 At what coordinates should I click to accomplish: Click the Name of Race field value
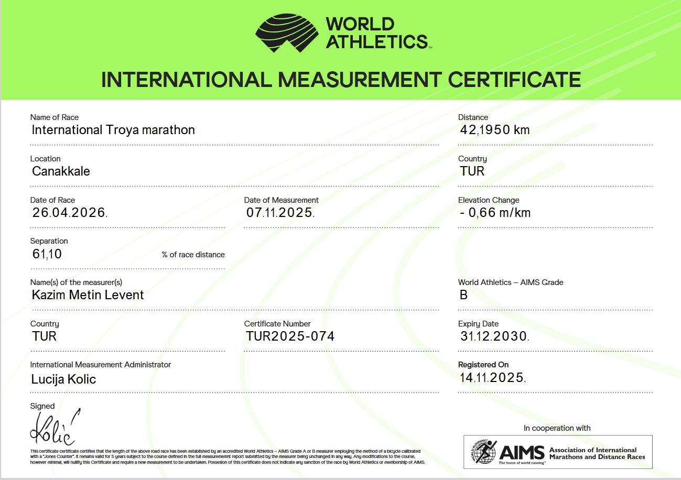tap(113, 130)
